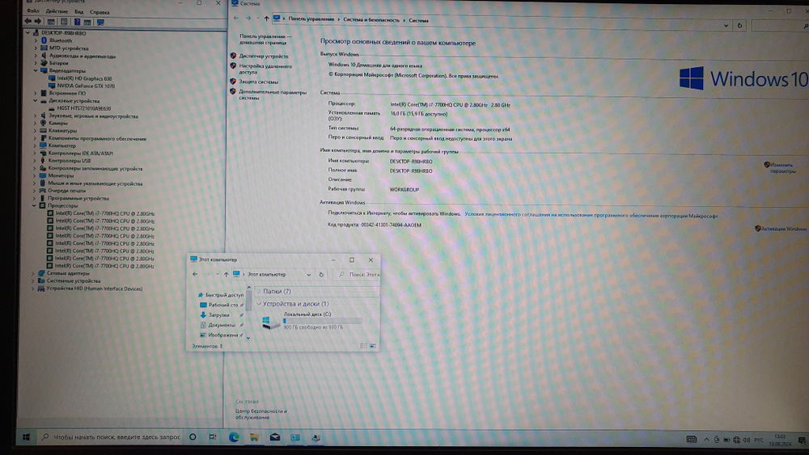Click back arrow in Device Manager toolbar
The height and width of the screenshot is (455, 809).
29,22
